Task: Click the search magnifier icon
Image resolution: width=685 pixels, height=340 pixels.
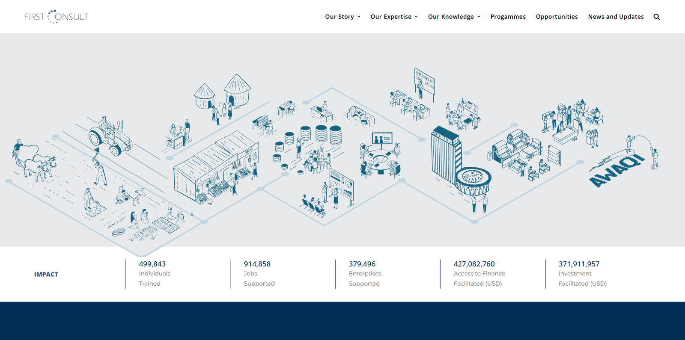Action: (x=656, y=17)
